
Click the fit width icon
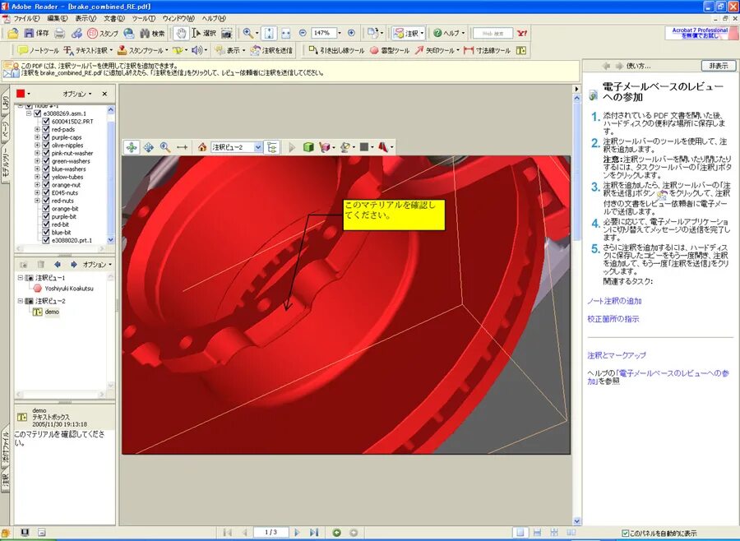tap(285, 33)
